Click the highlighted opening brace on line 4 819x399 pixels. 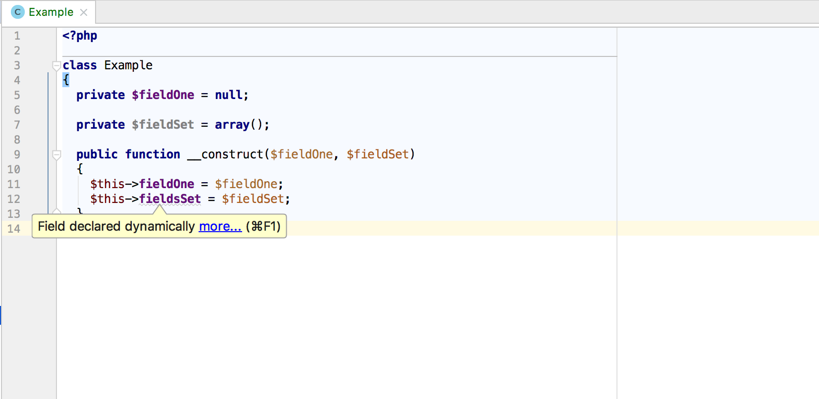(66, 80)
